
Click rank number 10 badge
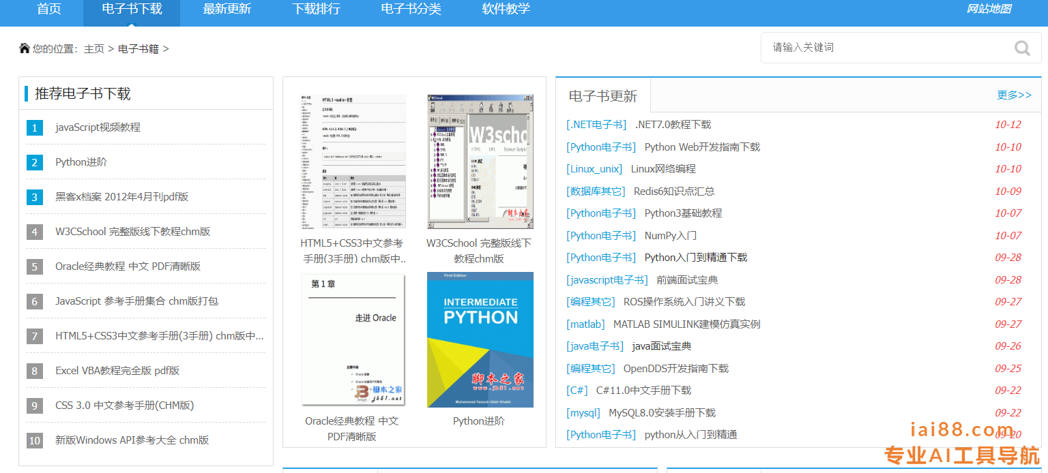[x=35, y=440]
